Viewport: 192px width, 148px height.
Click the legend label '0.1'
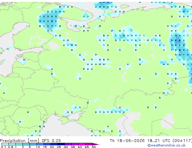pyautogui.click(x=3, y=147)
